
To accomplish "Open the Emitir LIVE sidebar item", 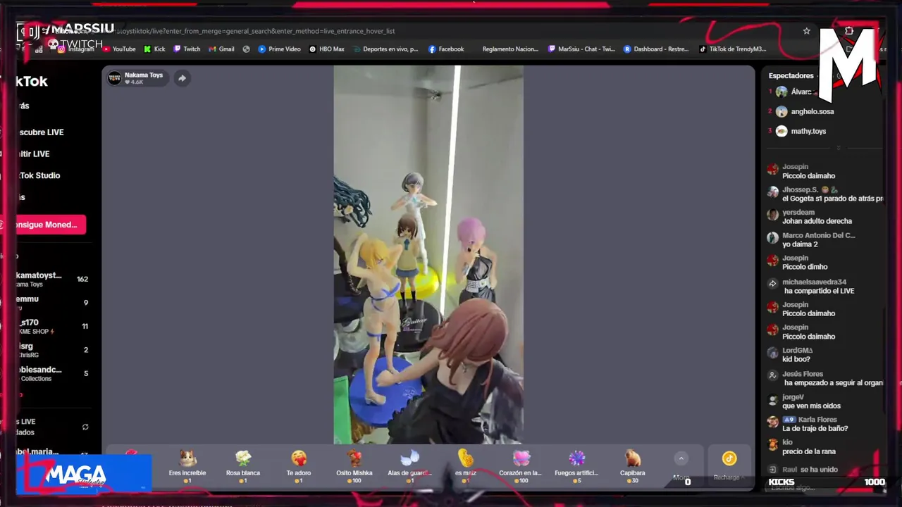I will point(34,154).
